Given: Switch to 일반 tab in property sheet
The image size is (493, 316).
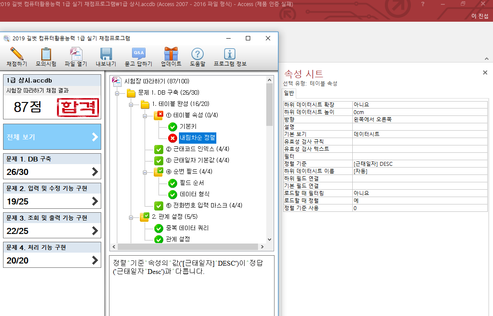Looking at the screenshot, I should 289,92.
